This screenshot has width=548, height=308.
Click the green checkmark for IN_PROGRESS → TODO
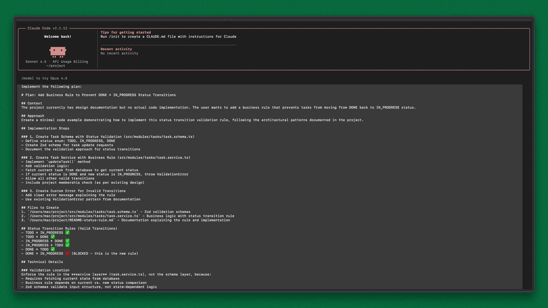coord(67,245)
